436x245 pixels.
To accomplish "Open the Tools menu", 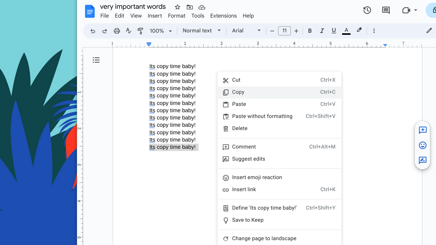I will [198, 16].
